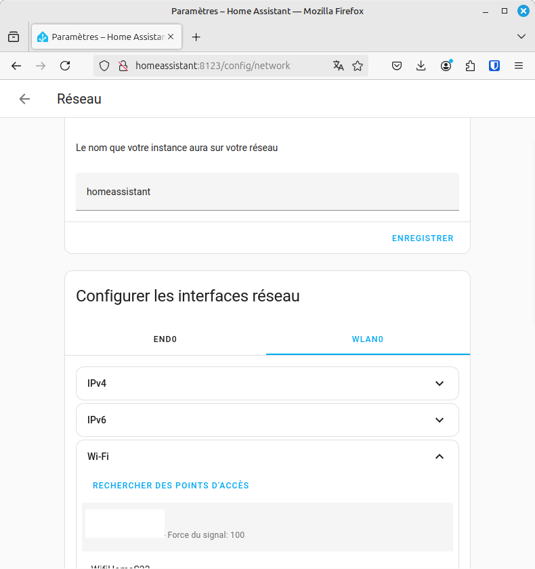Viewport: 535px width, 569px height.
Task: Go back using the Firefox back arrow
Action: coord(16,66)
